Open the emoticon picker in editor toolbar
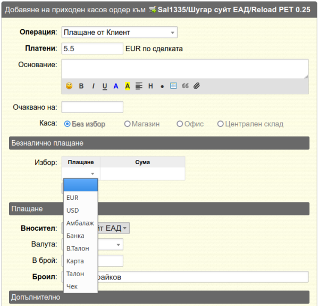The image size is (319, 306). (x=69, y=86)
